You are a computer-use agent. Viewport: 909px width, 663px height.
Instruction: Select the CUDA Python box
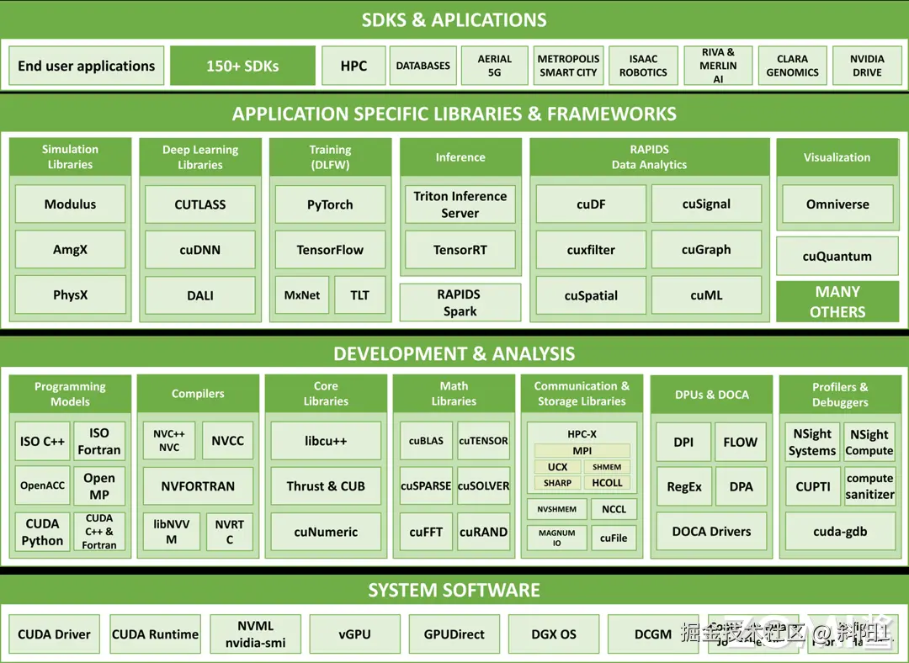click(x=42, y=532)
